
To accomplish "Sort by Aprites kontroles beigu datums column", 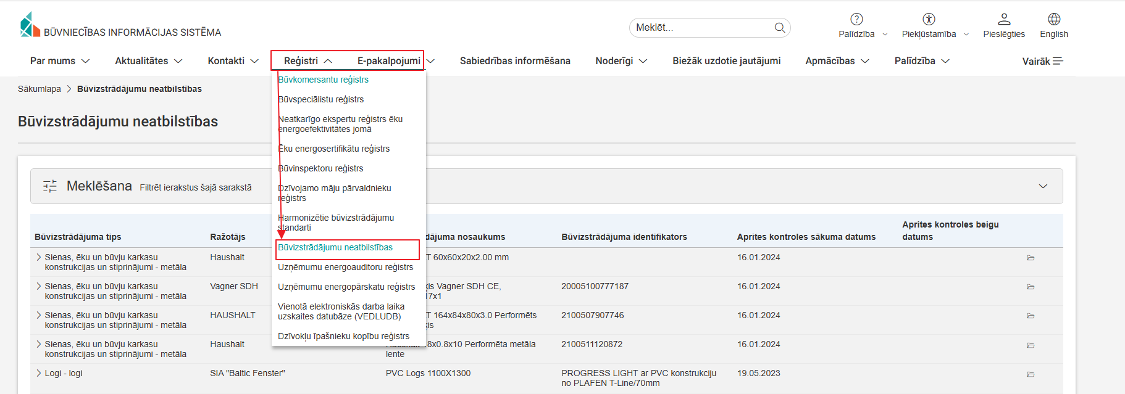I will (x=950, y=231).
